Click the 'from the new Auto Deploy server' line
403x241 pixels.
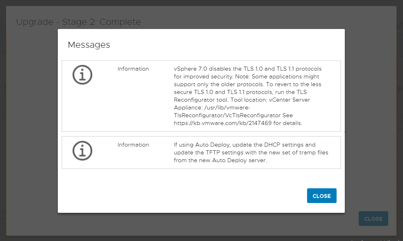[220, 160]
